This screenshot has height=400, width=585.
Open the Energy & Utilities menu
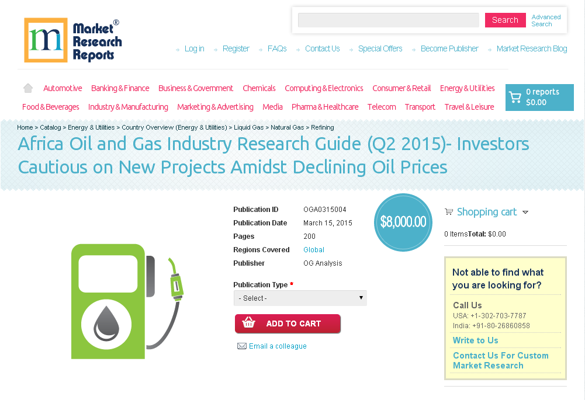coord(467,88)
